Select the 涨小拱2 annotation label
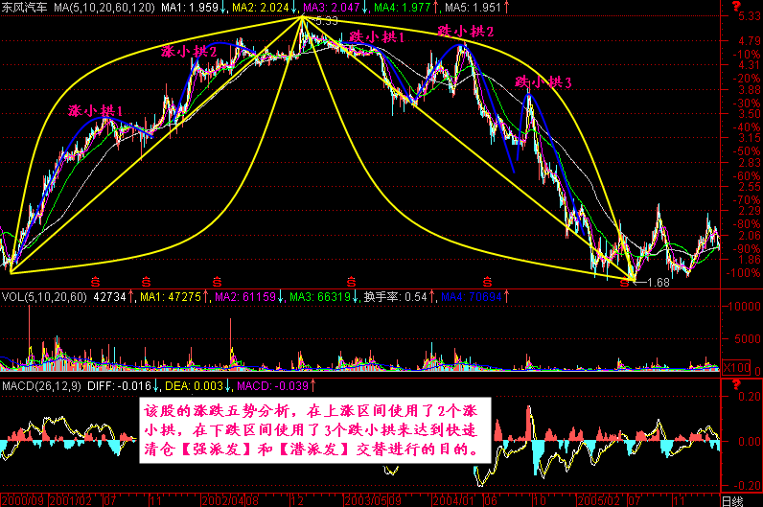The image size is (763, 507). (189, 51)
